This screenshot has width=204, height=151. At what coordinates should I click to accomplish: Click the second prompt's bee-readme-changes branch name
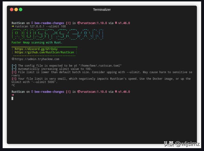click(49, 92)
